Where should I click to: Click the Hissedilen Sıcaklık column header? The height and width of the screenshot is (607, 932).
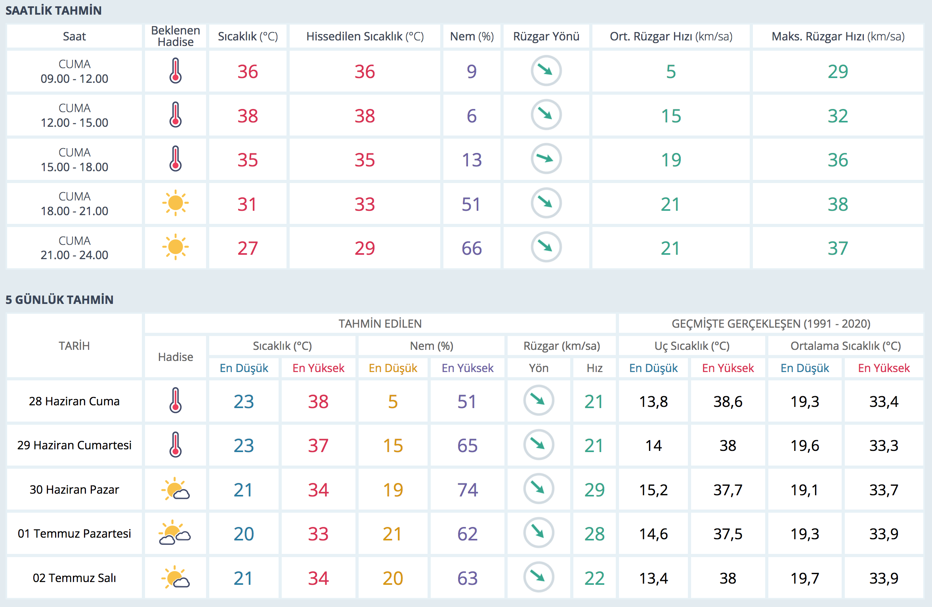point(365,36)
